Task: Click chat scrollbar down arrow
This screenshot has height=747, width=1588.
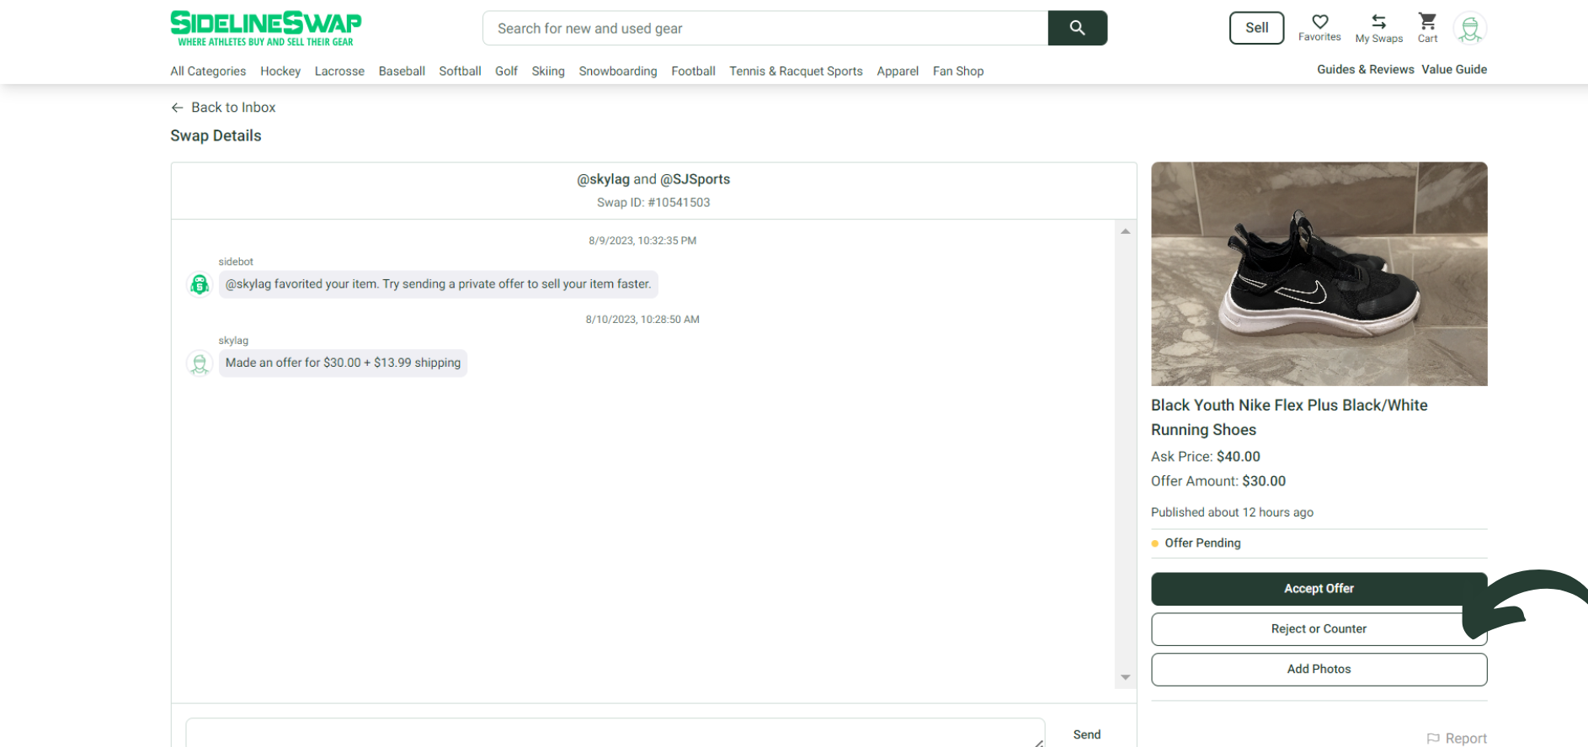Action: pos(1126,677)
